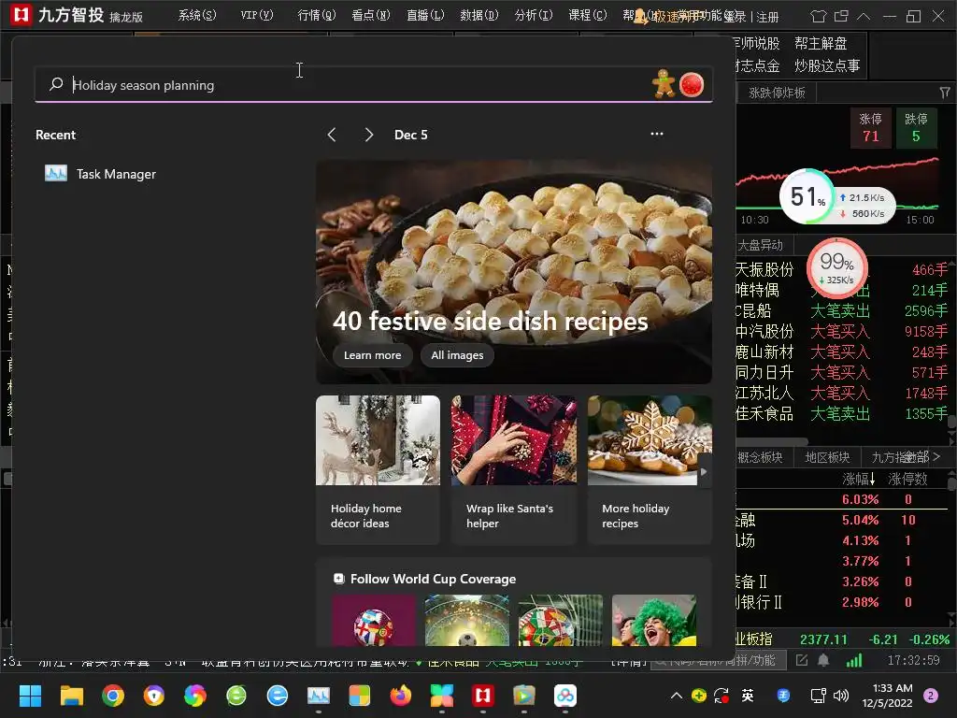This screenshot has width=957, height=718.
Task: Open 炒股这点事 link
Action: tap(827, 65)
